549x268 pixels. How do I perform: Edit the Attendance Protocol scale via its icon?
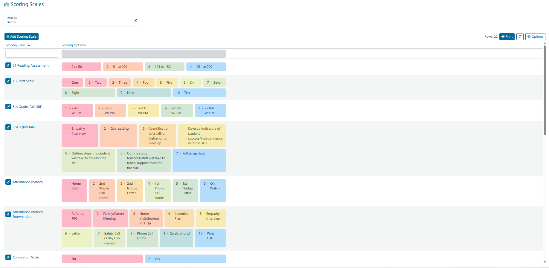[8, 182]
